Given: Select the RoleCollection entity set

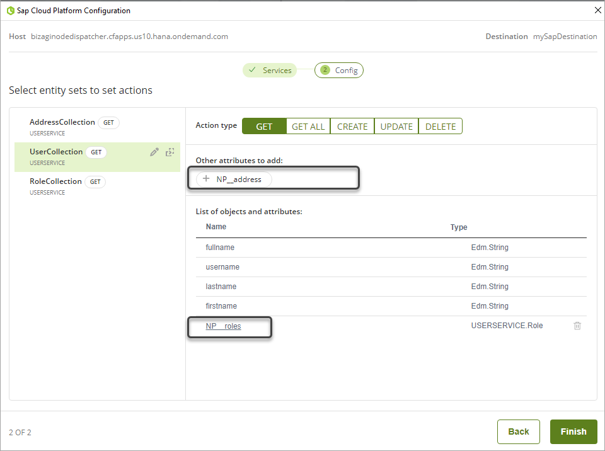Looking at the screenshot, I should point(97,186).
